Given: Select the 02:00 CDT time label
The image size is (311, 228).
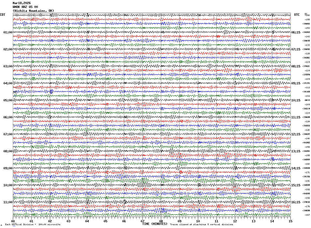Looking at the screenshot, I should click(x=8, y=49).
